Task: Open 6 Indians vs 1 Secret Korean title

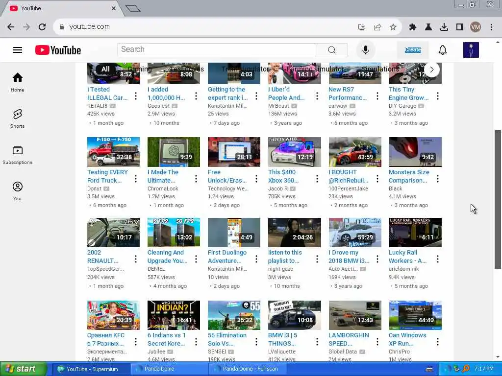Action: [x=167, y=339]
